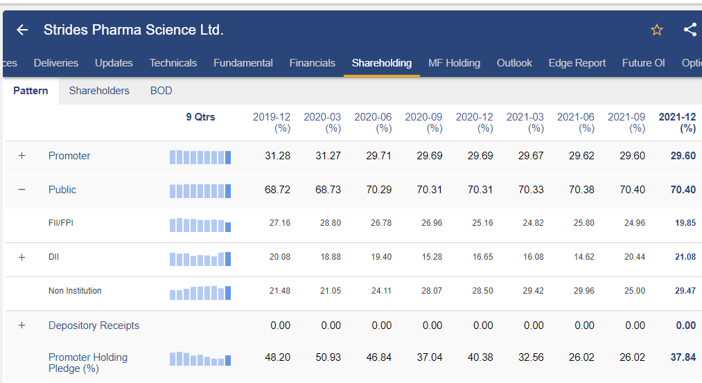702x383 pixels.
Task: Click Promoter value 31.28
Action: pyautogui.click(x=278, y=156)
